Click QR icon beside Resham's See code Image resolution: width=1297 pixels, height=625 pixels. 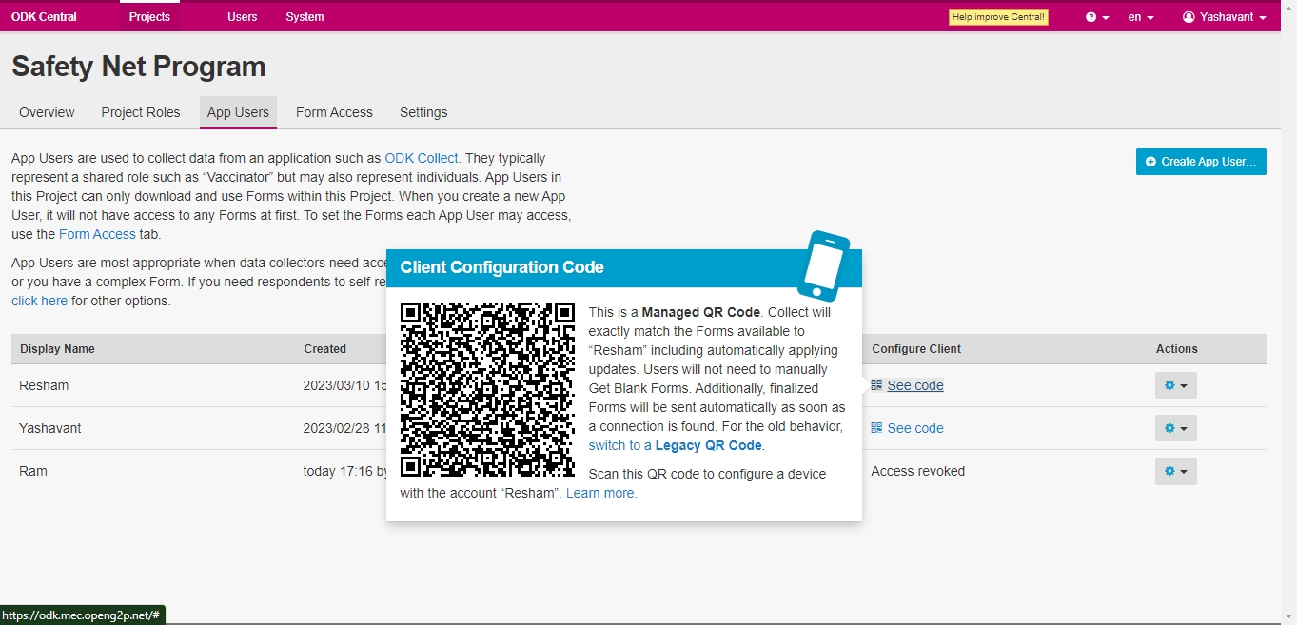[x=876, y=385]
